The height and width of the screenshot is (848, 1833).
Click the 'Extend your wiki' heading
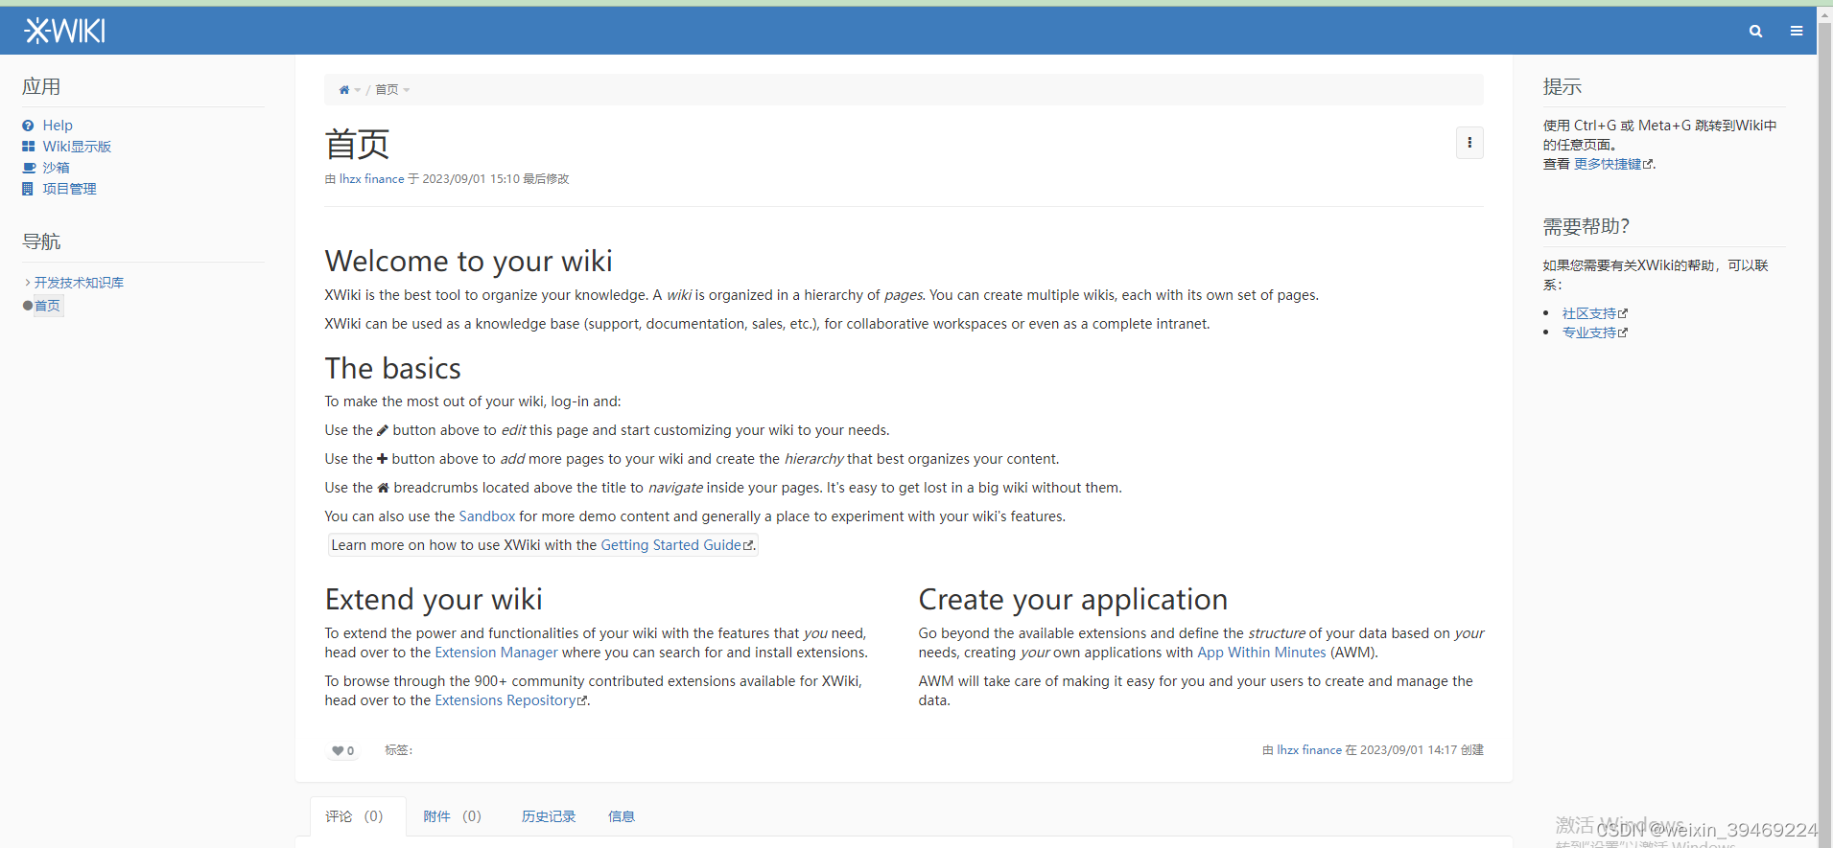pos(434,599)
